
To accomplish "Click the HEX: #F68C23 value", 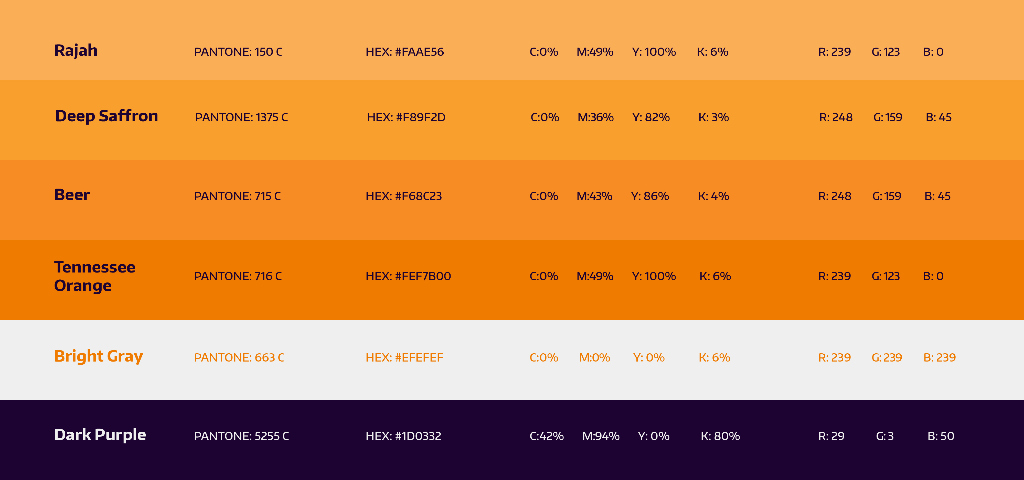I will (x=403, y=196).
